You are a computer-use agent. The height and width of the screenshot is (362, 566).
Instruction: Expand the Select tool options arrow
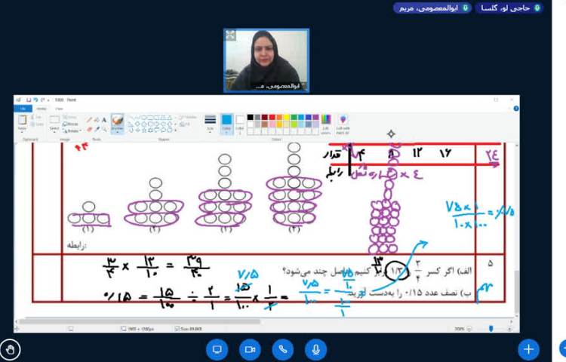[x=54, y=130]
